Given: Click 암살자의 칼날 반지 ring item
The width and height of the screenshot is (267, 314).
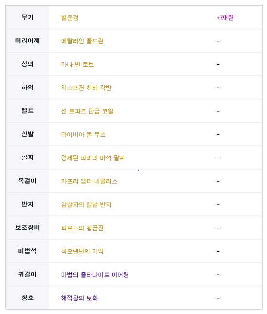Looking at the screenshot, I should [86, 204].
